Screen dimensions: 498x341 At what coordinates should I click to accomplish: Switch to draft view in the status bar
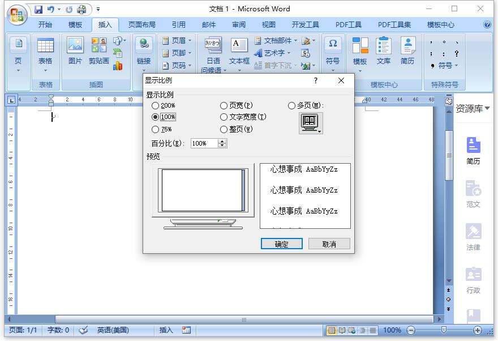pyautogui.click(x=373, y=330)
